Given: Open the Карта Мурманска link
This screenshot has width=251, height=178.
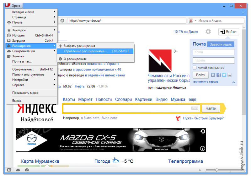Looking at the screenshot, I should 40,161.
